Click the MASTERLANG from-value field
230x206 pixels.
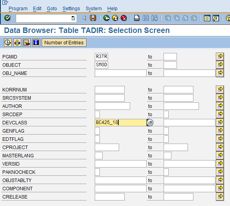pyautogui.click(x=99, y=155)
